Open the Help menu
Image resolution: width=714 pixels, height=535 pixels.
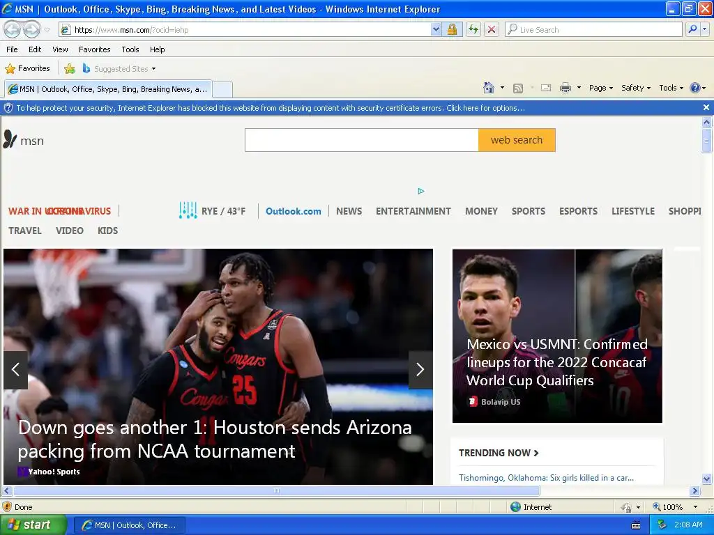click(157, 49)
